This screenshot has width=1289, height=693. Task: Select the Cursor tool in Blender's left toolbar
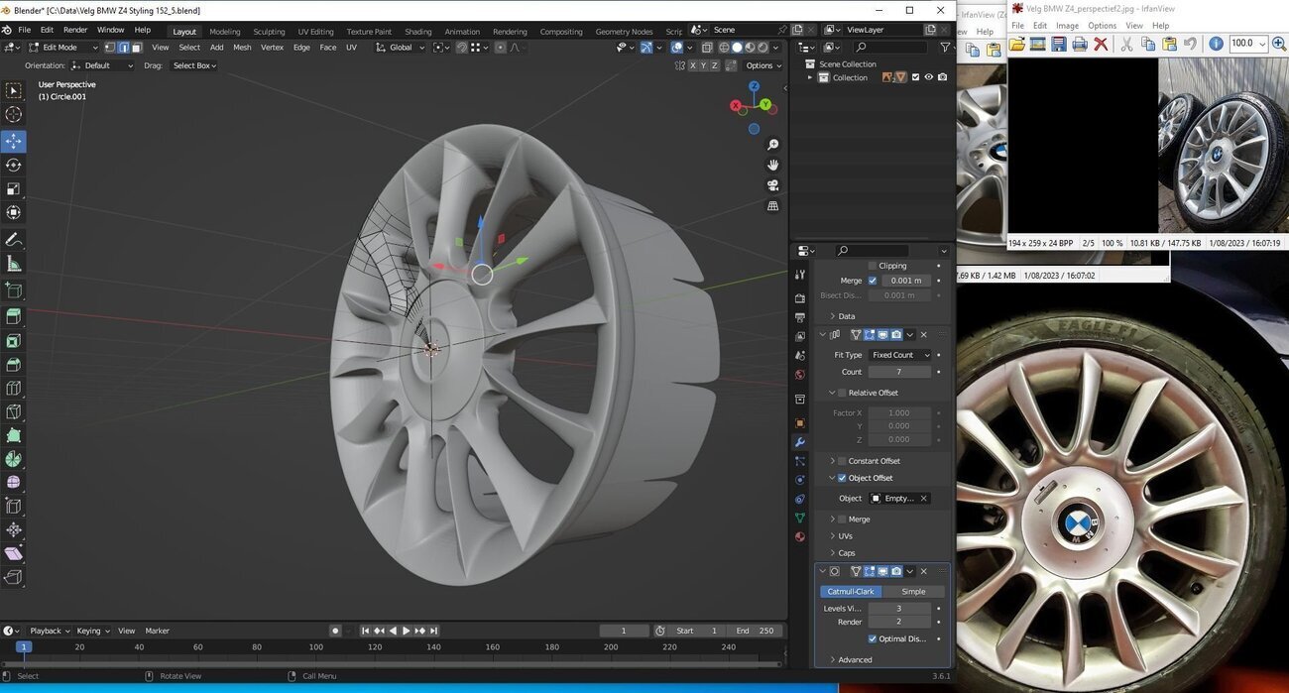(14, 115)
